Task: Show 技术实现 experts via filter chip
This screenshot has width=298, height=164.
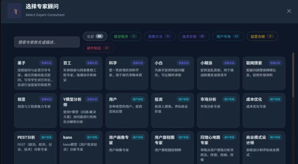Action: (194, 36)
